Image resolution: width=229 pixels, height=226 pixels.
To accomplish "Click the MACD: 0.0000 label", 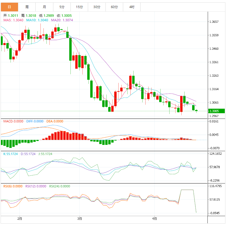I will 13,121.
